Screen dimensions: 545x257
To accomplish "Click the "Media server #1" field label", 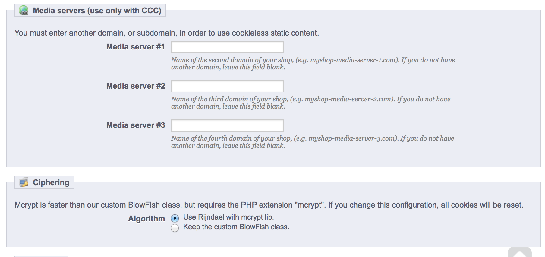I will [x=135, y=47].
